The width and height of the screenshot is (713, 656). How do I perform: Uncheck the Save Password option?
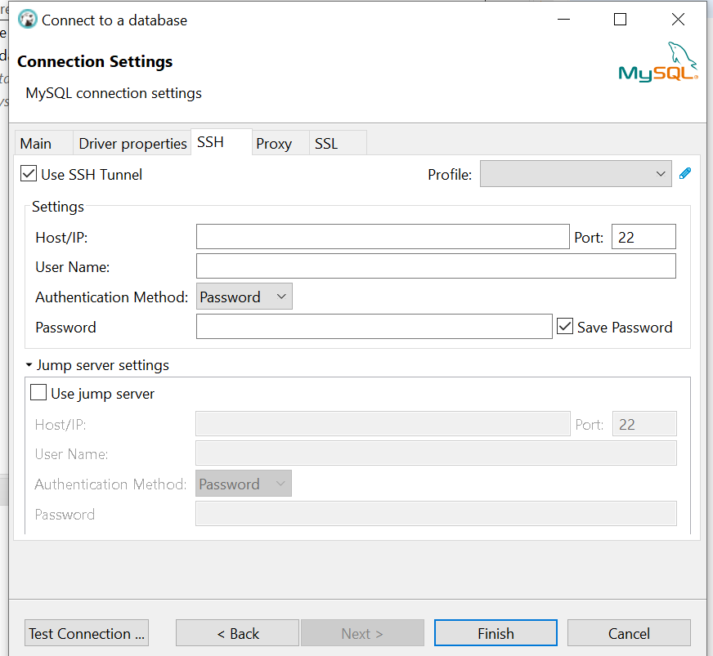point(565,327)
